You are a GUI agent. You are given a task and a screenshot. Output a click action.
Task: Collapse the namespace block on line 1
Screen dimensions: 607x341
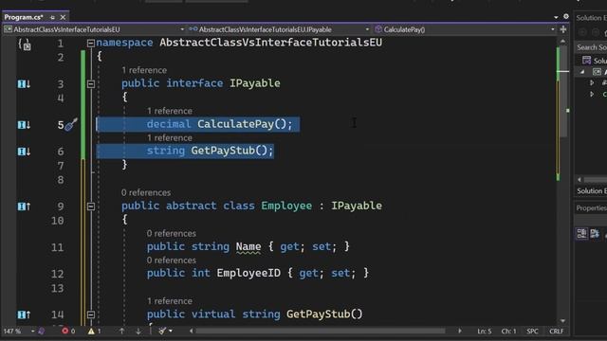[91, 43]
